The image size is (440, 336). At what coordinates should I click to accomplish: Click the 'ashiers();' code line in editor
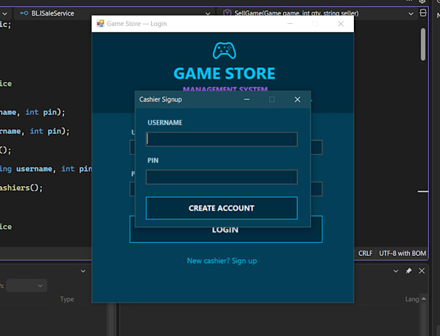tap(21, 188)
